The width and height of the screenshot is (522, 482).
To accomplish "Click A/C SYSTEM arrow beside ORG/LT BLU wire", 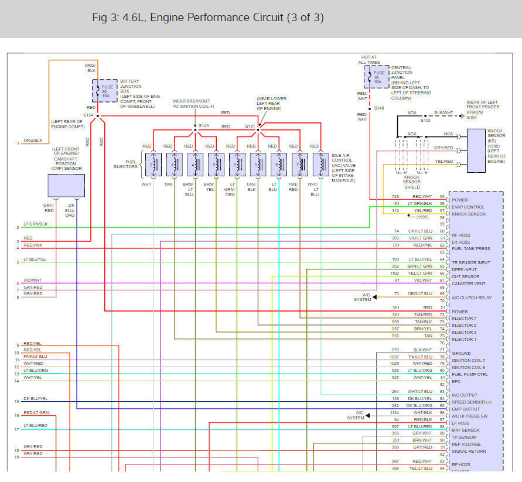I will pos(374,297).
